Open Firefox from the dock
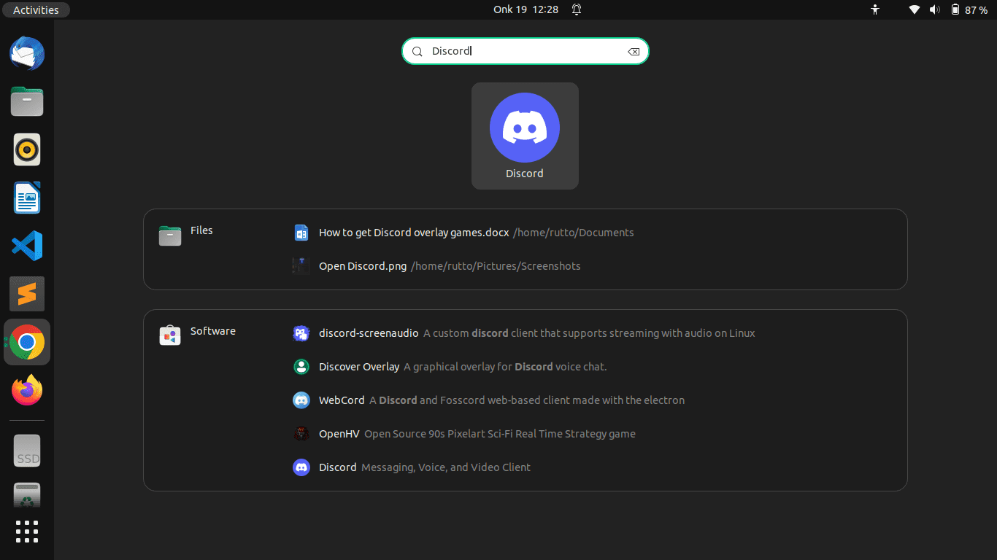 click(27, 390)
